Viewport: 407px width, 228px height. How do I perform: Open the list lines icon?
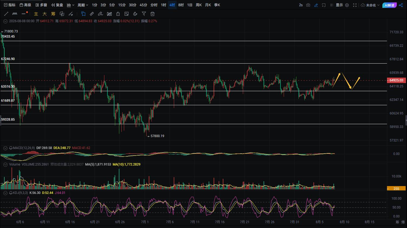point(332,5)
